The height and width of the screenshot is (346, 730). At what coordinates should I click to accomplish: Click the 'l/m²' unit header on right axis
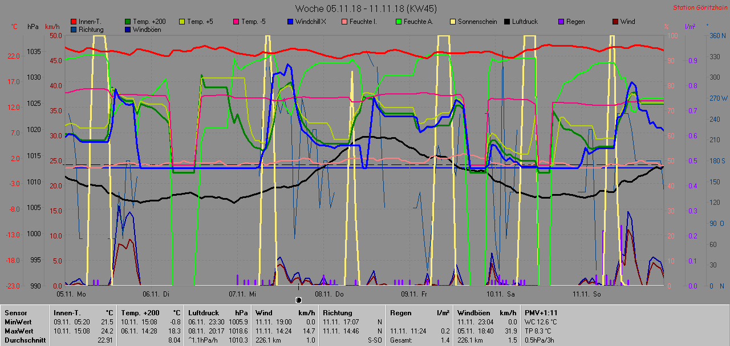(x=690, y=27)
